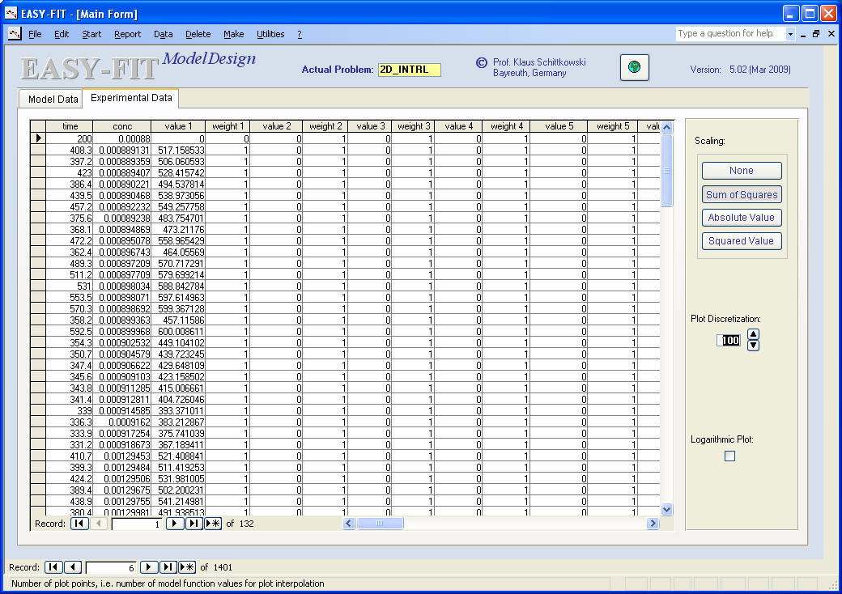
Task: Click the horizontal scrollbar thumb of table
Action: pos(381,524)
